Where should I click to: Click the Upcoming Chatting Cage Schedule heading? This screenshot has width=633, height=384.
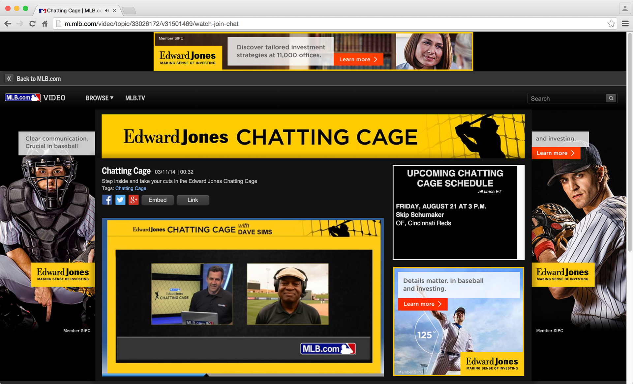coord(455,178)
